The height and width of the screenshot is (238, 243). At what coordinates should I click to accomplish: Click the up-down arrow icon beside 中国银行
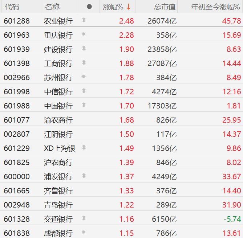pyautogui.click(x=84, y=105)
